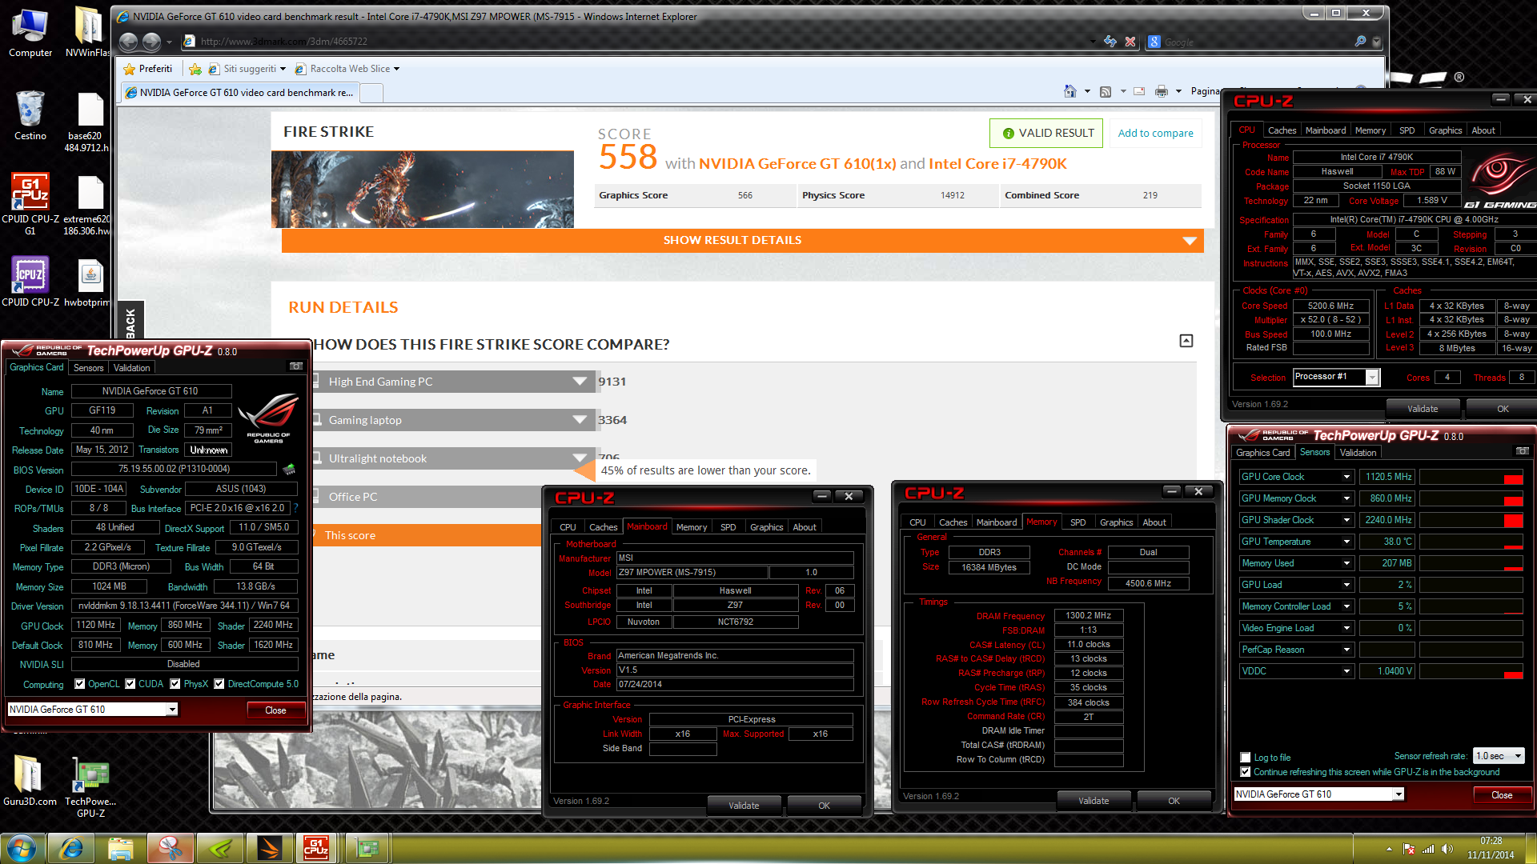Open the GPU Temperature sensor dropdown
This screenshot has height=864, width=1537.
1346,542
